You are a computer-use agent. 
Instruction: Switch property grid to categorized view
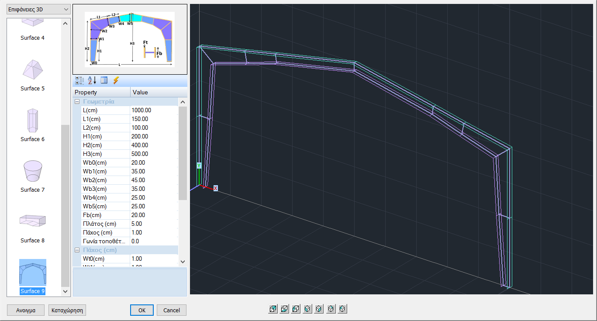[79, 80]
